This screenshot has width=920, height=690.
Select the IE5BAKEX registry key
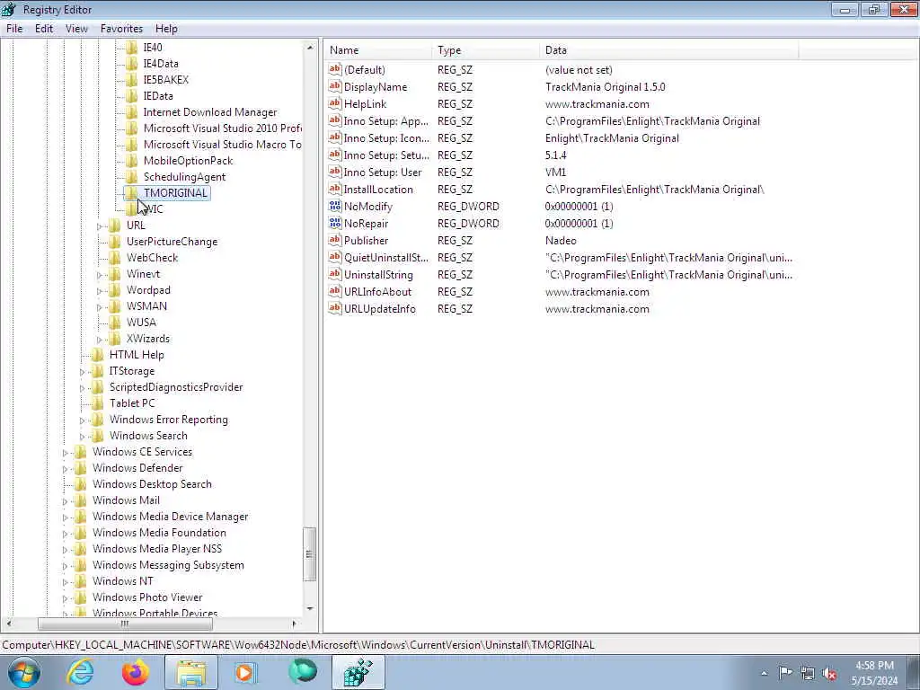point(165,80)
